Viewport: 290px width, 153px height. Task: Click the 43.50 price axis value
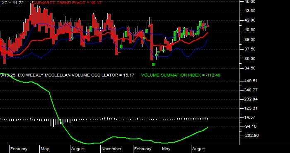tap(250, 11)
